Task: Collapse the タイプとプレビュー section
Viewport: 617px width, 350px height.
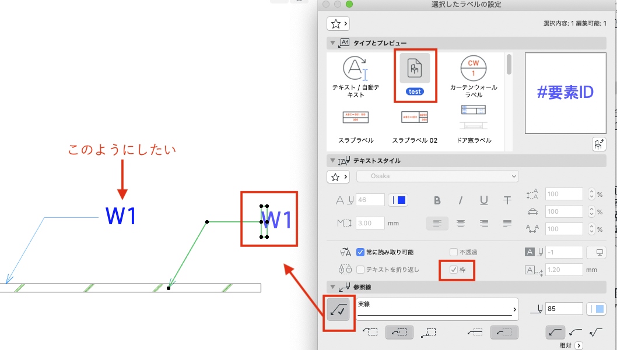Action: pos(332,43)
